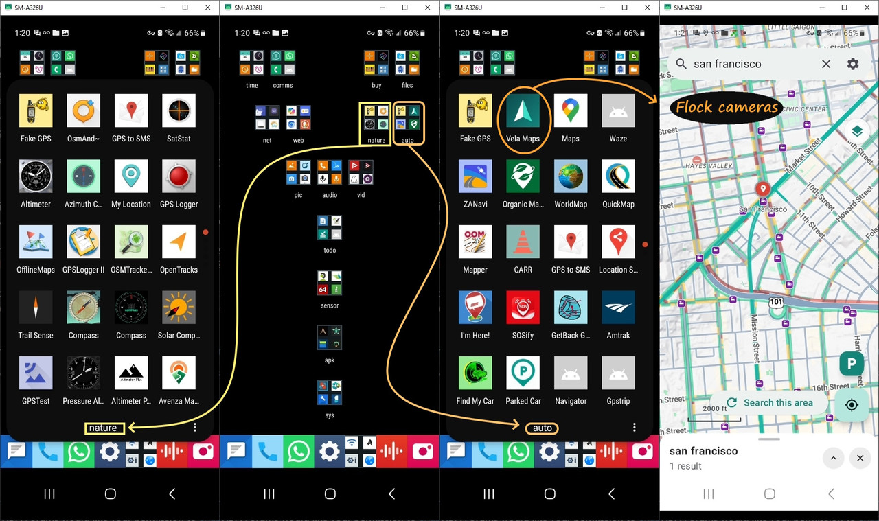The height and width of the screenshot is (521, 879).
Task: Open the Navigator app in the auto folder
Action: click(x=571, y=373)
